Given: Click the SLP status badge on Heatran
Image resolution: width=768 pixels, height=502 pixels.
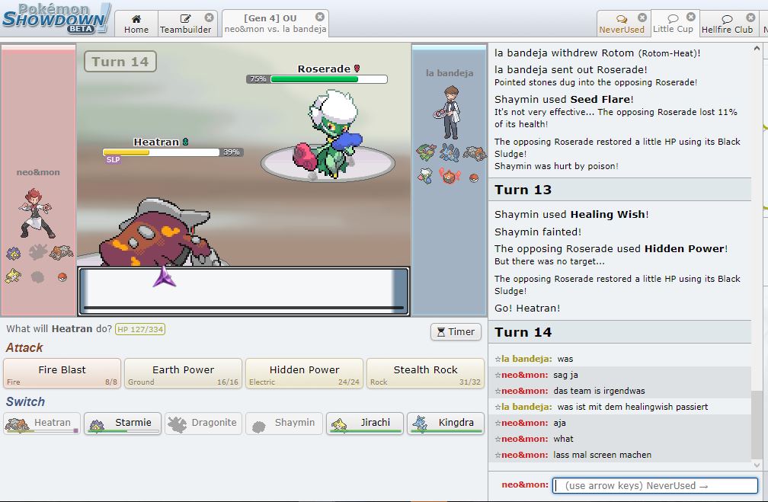Looking at the screenshot, I should click(113, 160).
